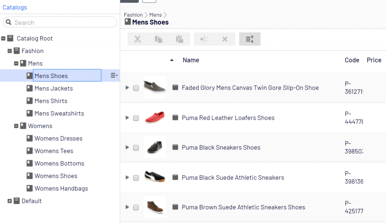Expand the Puma Black Suede Athletic Sneakers row
This screenshot has width=386, height=223.
point(127,177)
